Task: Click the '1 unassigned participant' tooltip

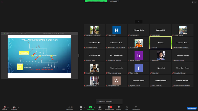Action: [109, 101]
